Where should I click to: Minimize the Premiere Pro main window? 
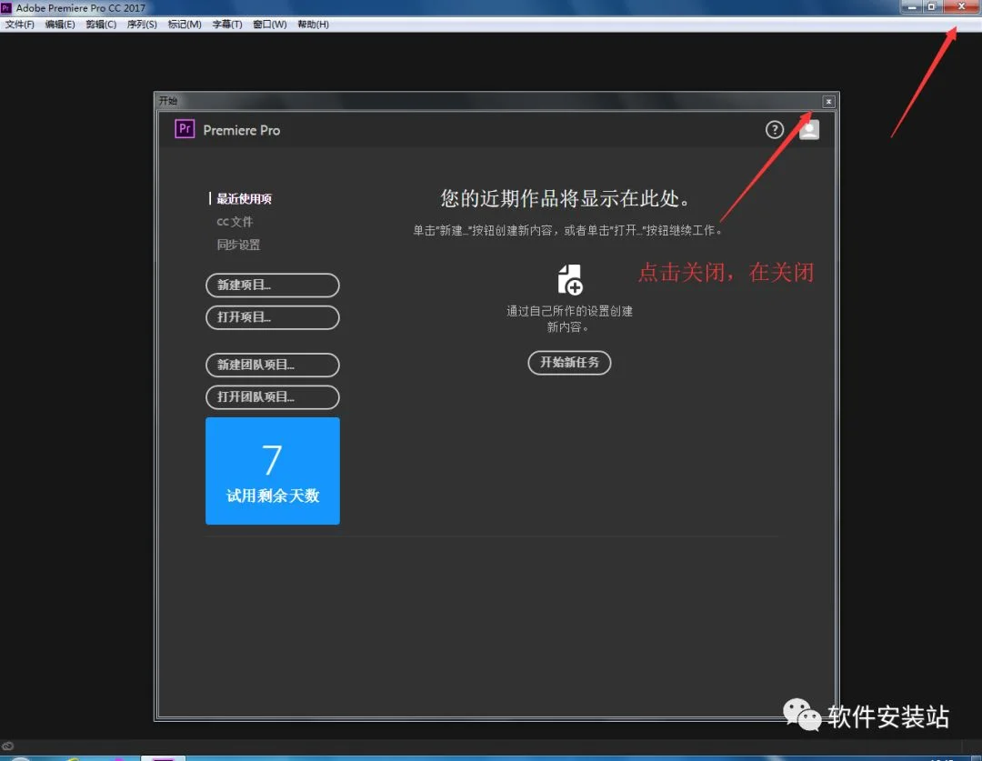[x=911, y=6]
